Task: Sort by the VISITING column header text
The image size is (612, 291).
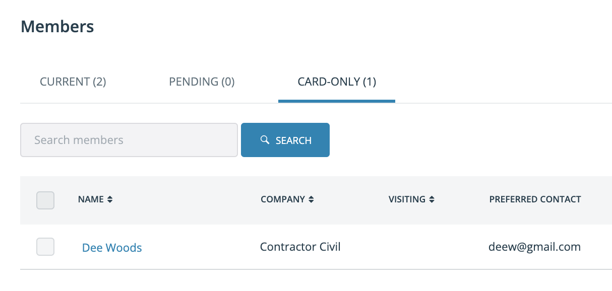Action: [407, 199]
